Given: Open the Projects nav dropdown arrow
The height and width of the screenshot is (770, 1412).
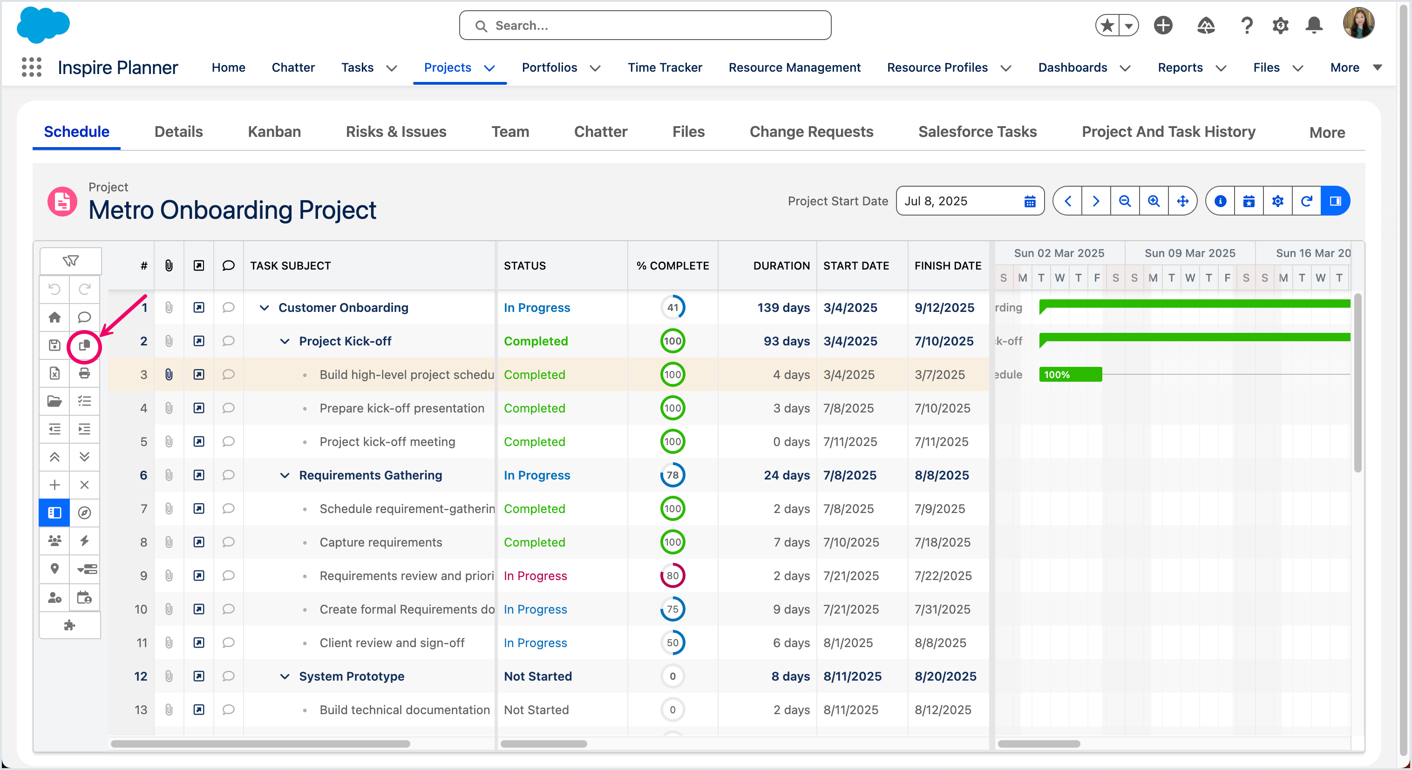Looking at the screenshot, I should point(489,68).
